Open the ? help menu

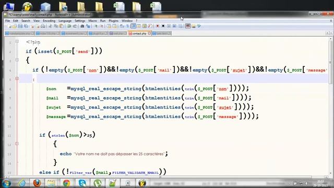click(137, 21)
